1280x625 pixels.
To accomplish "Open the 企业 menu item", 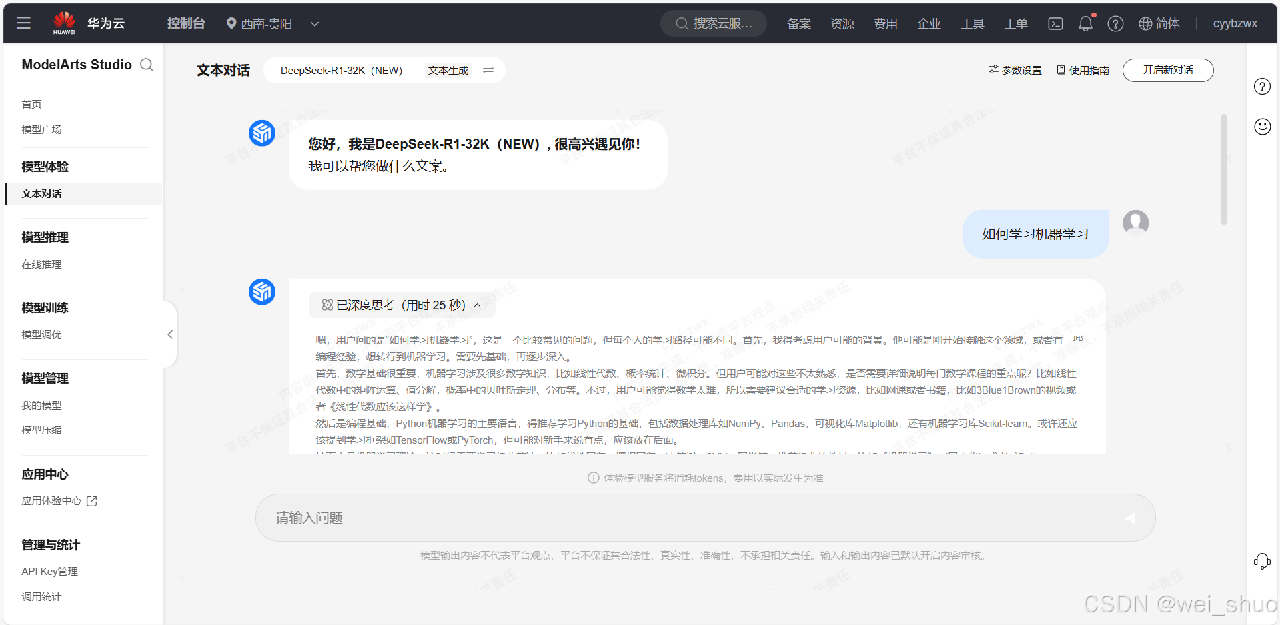I will (928, 24).
